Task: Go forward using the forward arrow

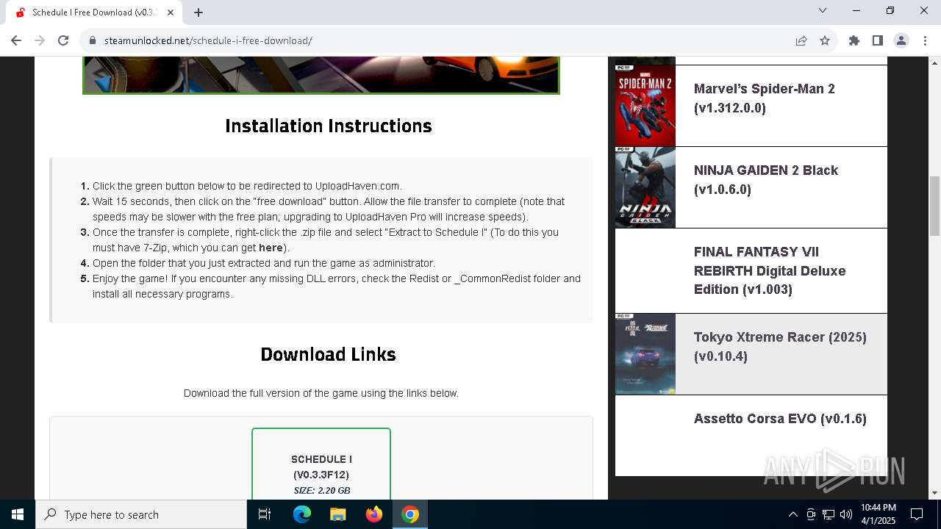Action: (40, 40)
